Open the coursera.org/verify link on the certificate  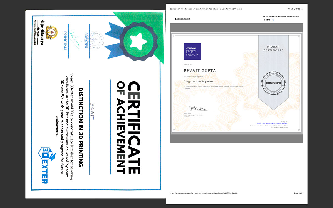pyautogui.click(x=272, y=123)
